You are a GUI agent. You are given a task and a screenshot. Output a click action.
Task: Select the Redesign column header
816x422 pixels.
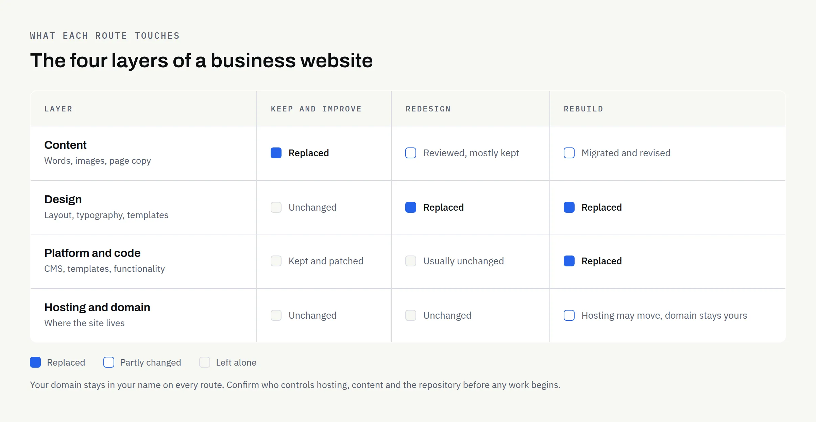tap(428, 109)
